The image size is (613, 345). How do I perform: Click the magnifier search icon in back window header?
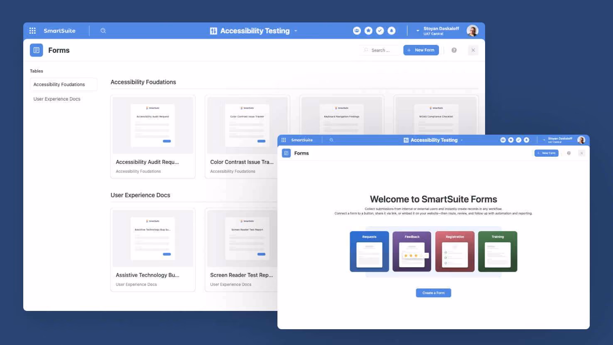[103, 31]
